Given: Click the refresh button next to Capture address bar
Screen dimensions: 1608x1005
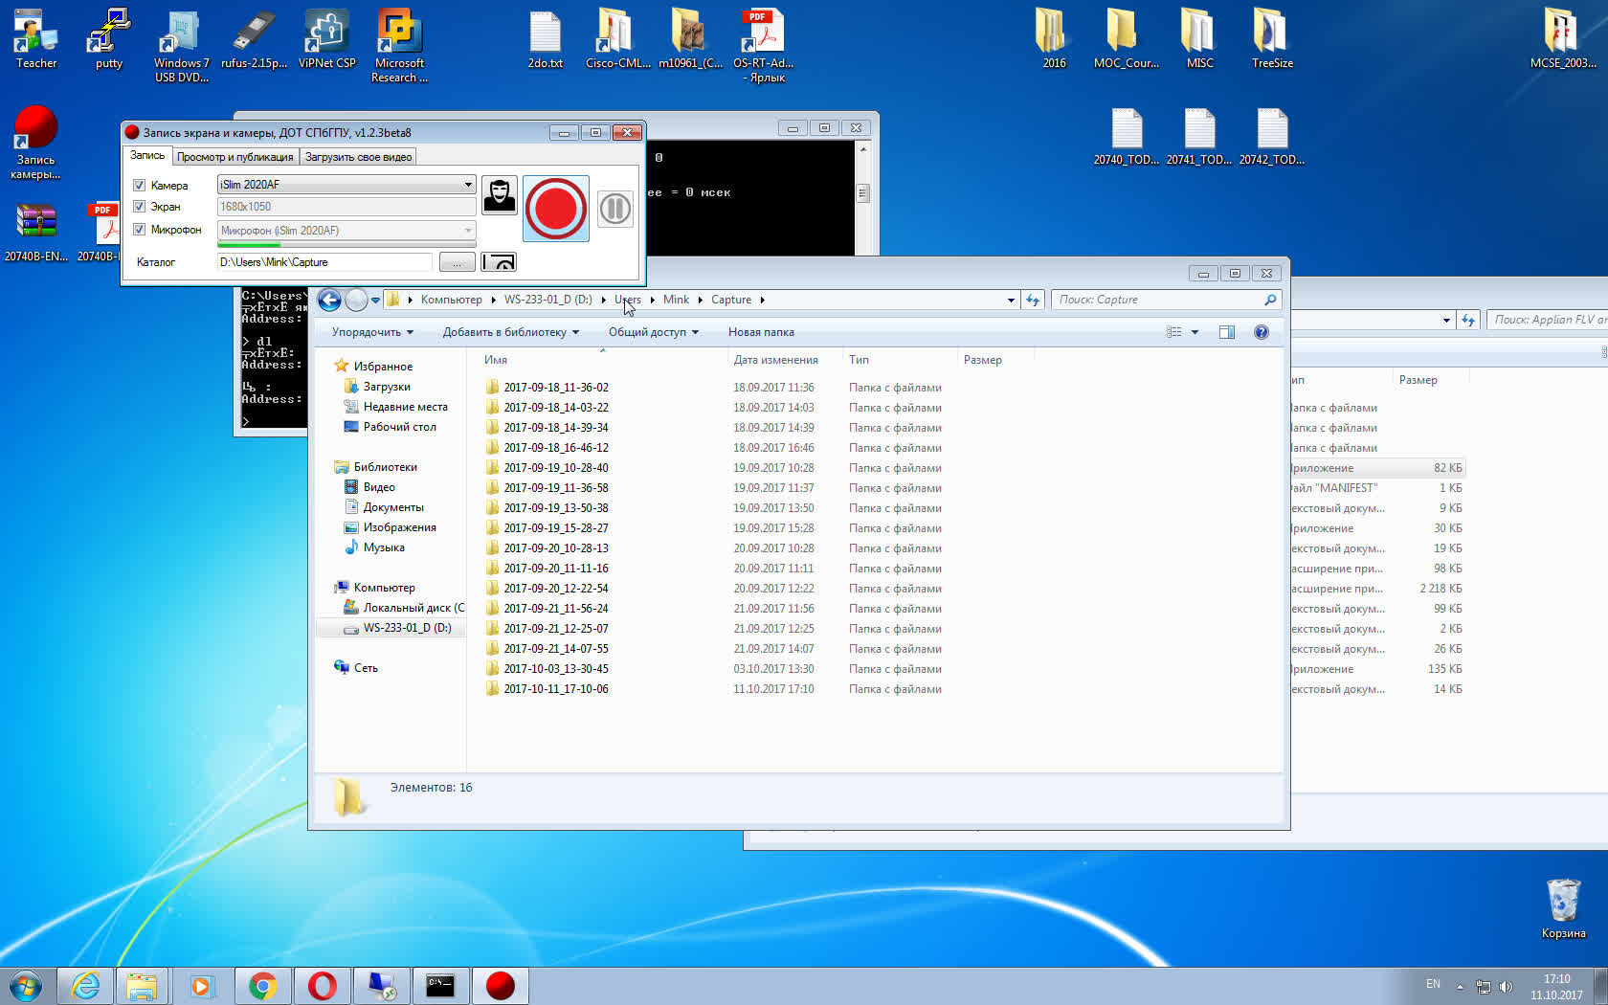Looking at the screenshot, I should (x=1033, y=301).
